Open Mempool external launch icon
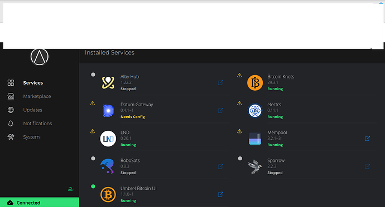This screenshot has height=207, width=385. point(367,139)
